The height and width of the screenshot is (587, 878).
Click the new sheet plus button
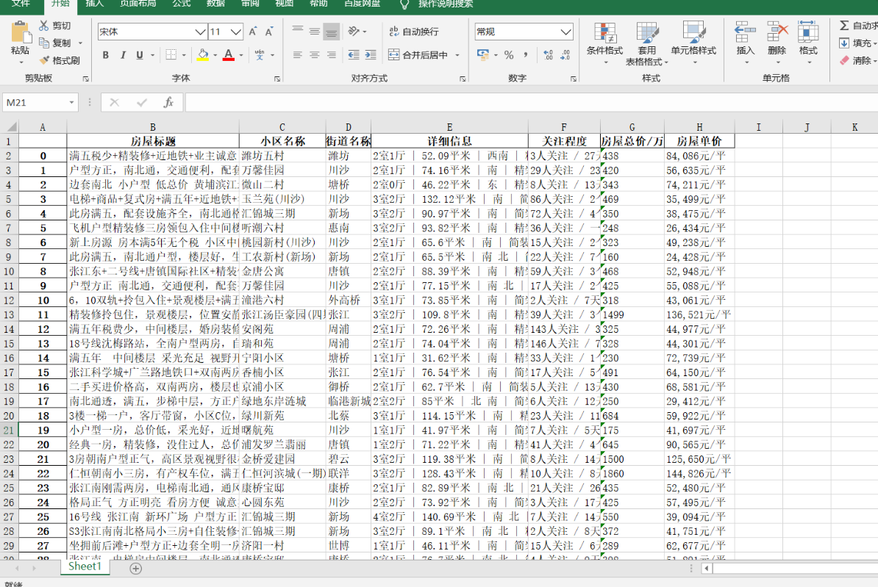click(x=135, y=568)
